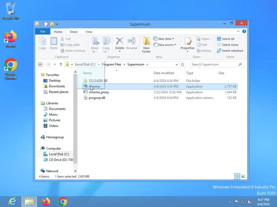The height and width of the screenshot is (207, 277).
Task: Click the Open button in ribbon
Action: (x=204, y=39)
